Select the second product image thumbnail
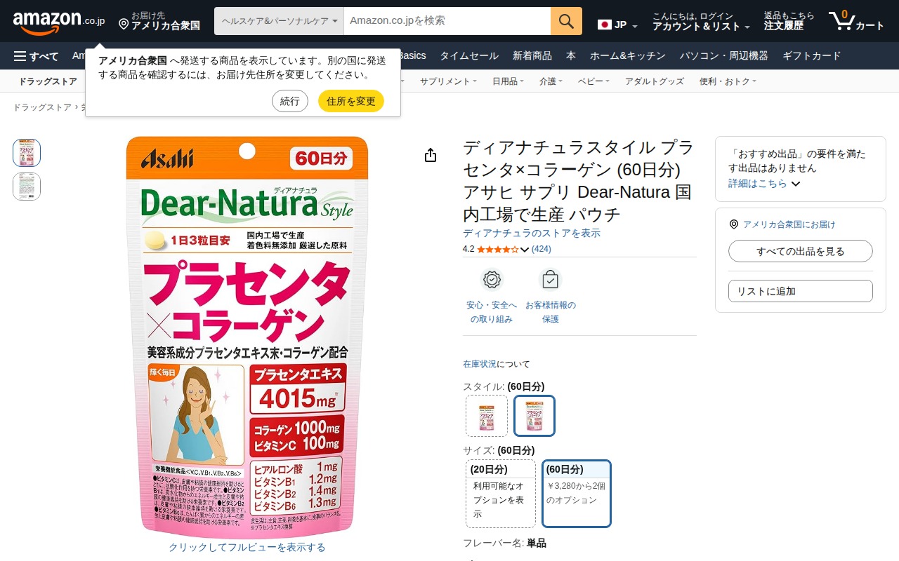The image size is (899, 561). [x=27, y=187]
